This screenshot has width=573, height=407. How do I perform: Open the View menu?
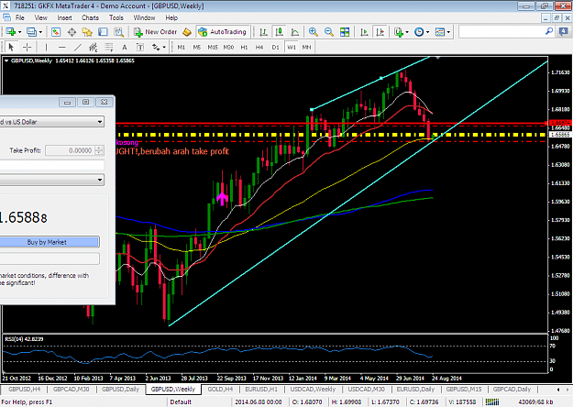pos(40,17)
